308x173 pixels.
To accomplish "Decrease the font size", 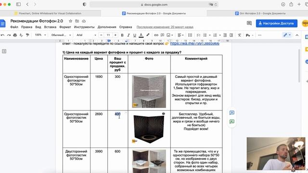I will [101, 35].
